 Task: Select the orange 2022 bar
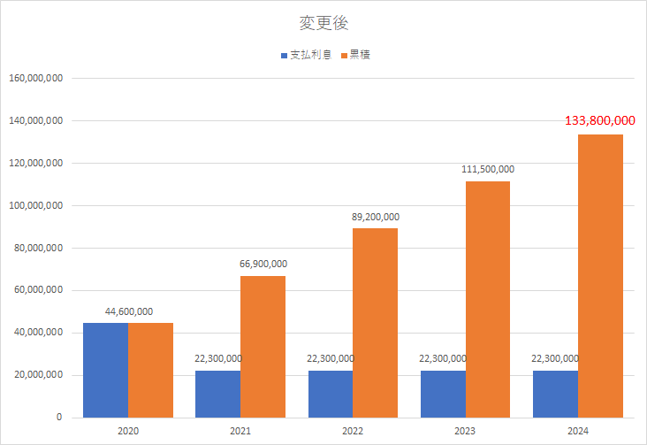[376, 323]
